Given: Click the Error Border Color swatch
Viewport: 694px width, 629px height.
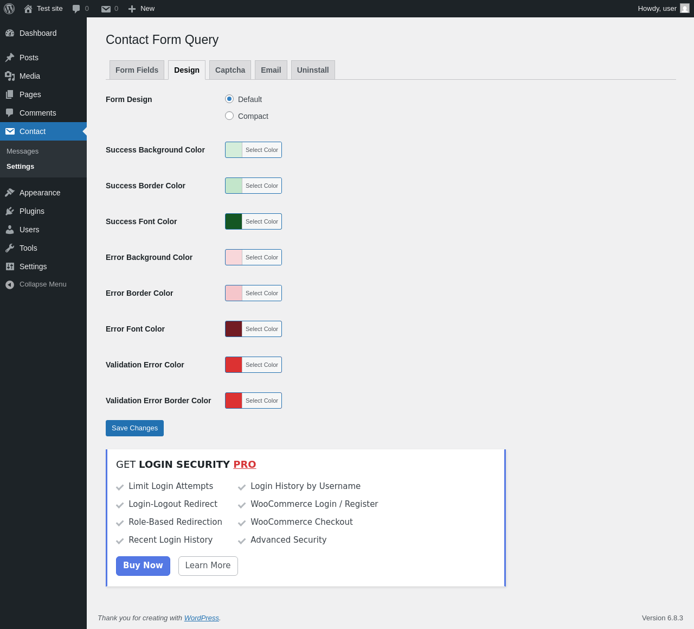Looking at the screenshot, I should 234,293.
